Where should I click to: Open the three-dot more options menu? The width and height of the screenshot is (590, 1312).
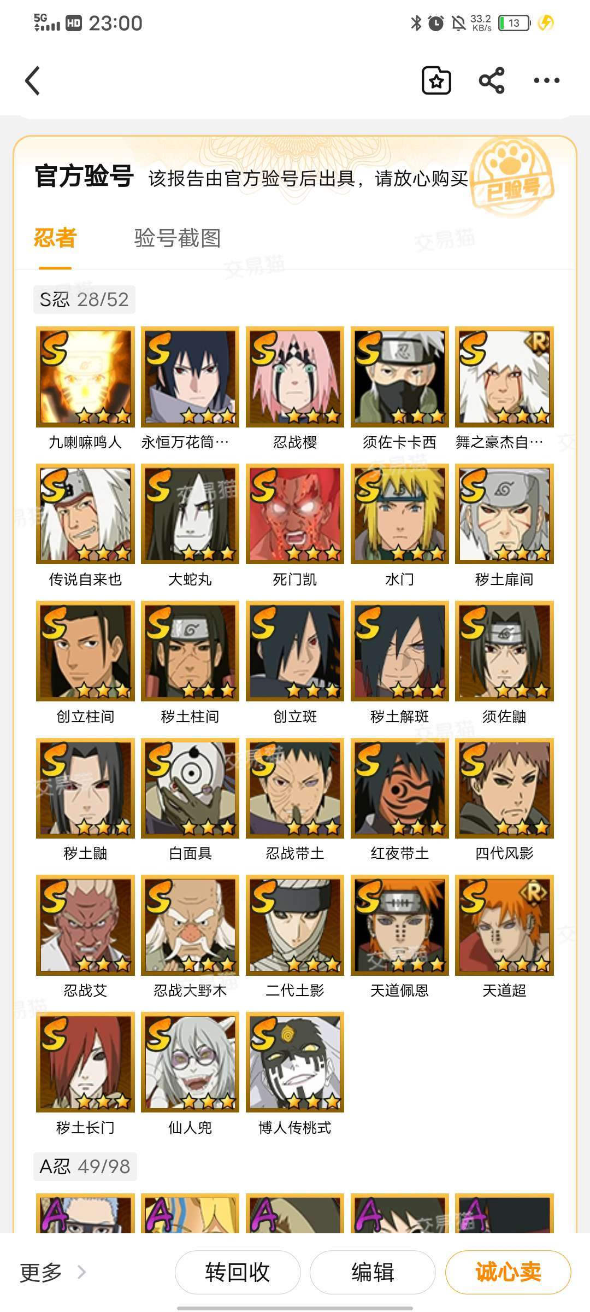[x=546, y=81]
